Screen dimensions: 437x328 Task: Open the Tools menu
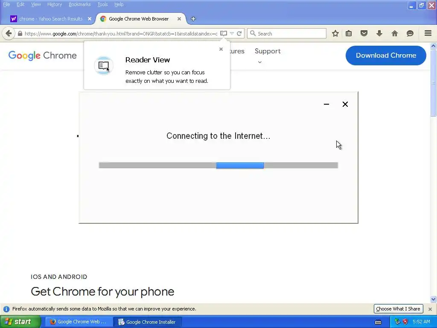[102, 4]
